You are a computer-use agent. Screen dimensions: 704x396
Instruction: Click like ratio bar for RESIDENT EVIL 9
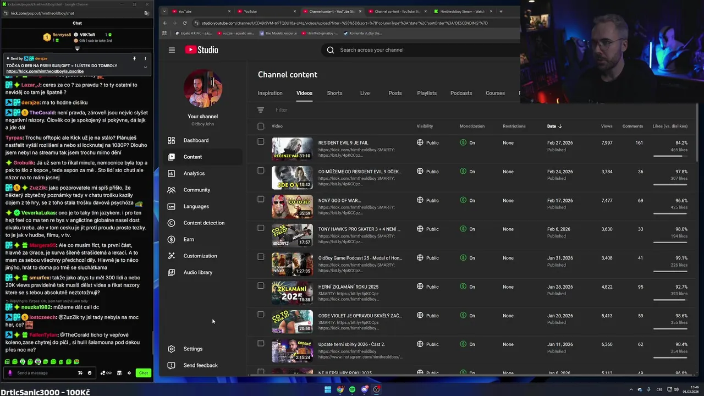(x=670, y=156)
